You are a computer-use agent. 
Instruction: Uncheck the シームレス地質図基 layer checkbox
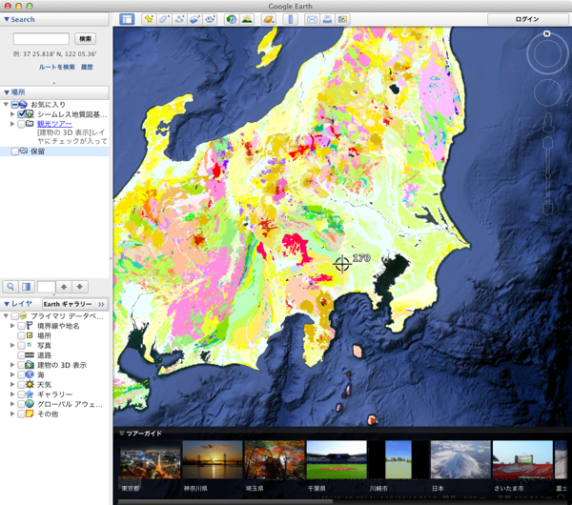(x=22, y=114)
